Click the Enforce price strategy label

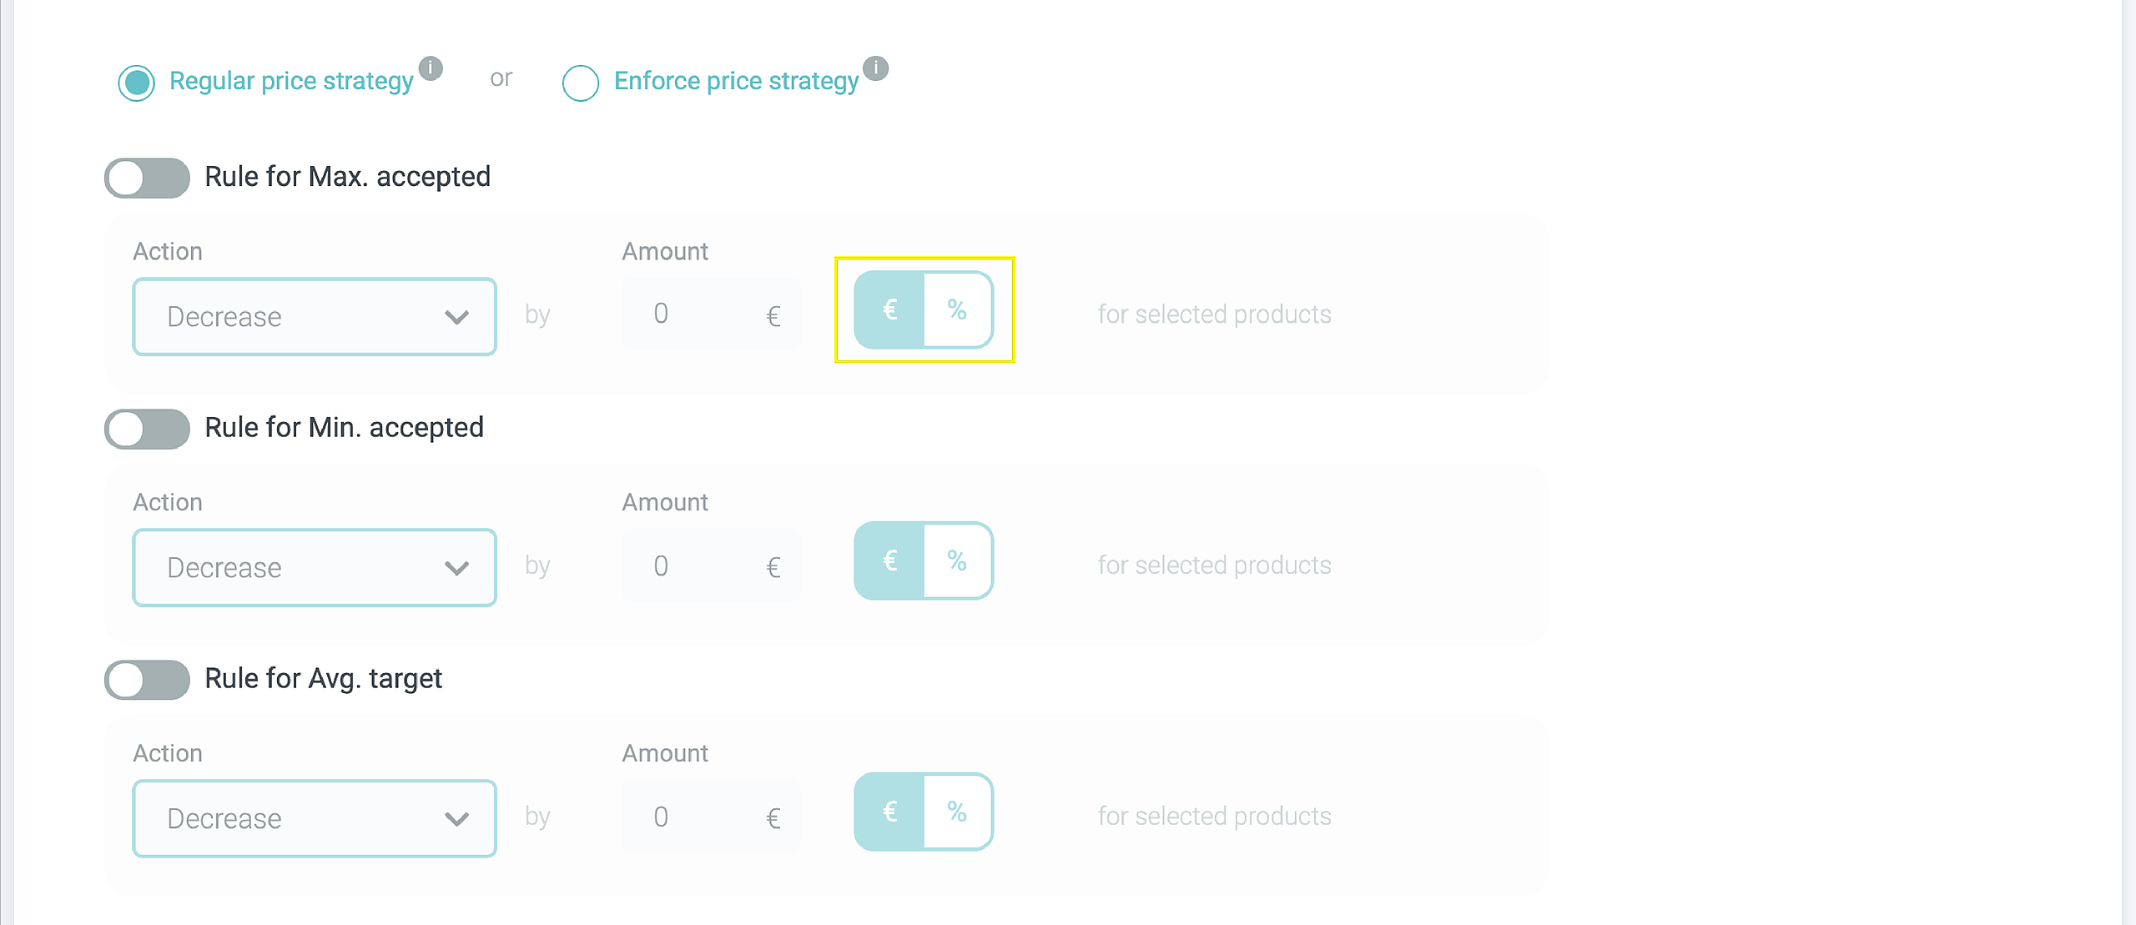736,81
